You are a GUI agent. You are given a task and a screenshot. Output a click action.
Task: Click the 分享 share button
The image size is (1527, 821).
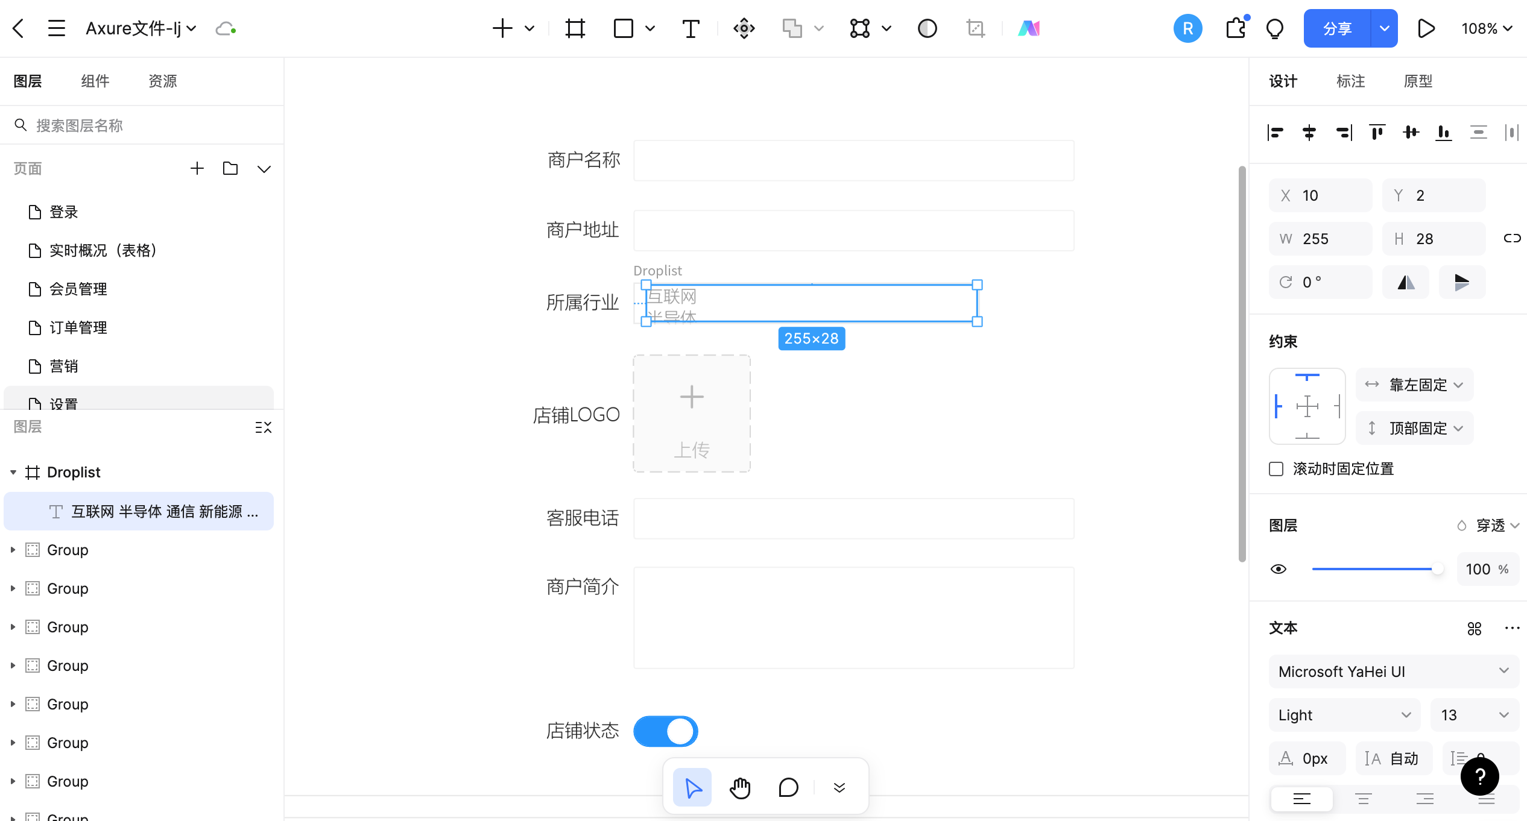tap(1337, 28)
